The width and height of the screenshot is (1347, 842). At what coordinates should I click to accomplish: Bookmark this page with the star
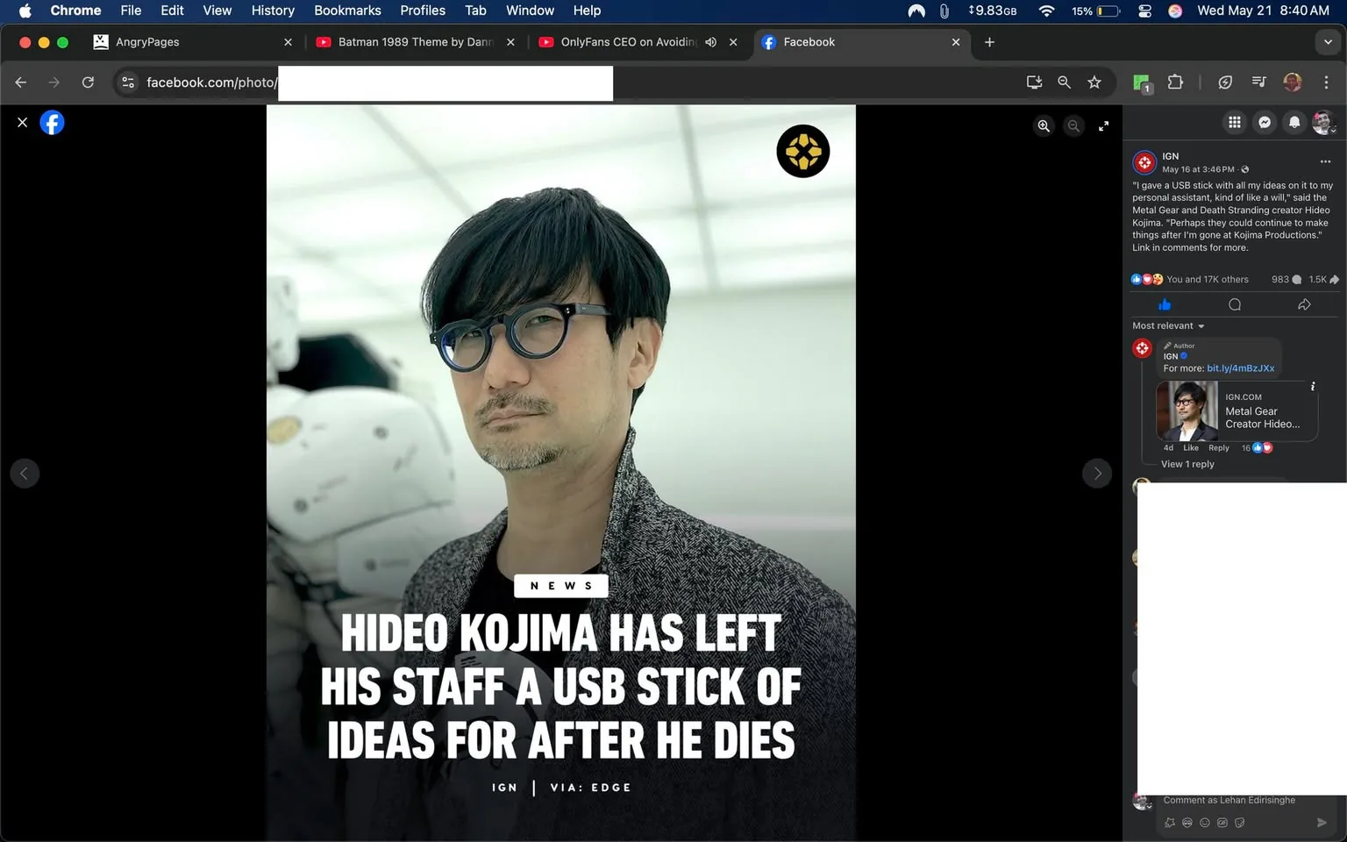(1094, 82)
